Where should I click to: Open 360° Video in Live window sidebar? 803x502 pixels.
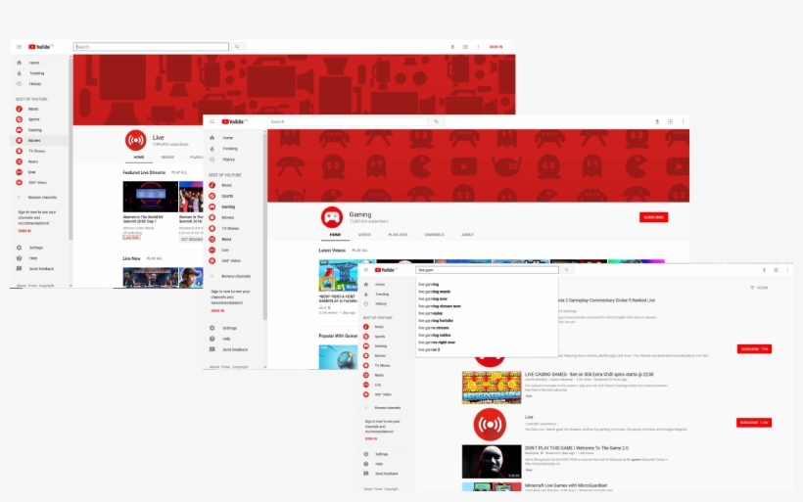point(39,182)
